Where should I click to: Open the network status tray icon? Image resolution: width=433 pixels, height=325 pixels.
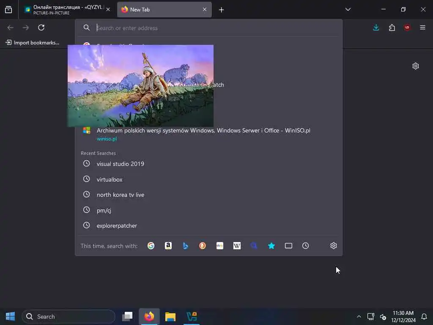[370, 317]
